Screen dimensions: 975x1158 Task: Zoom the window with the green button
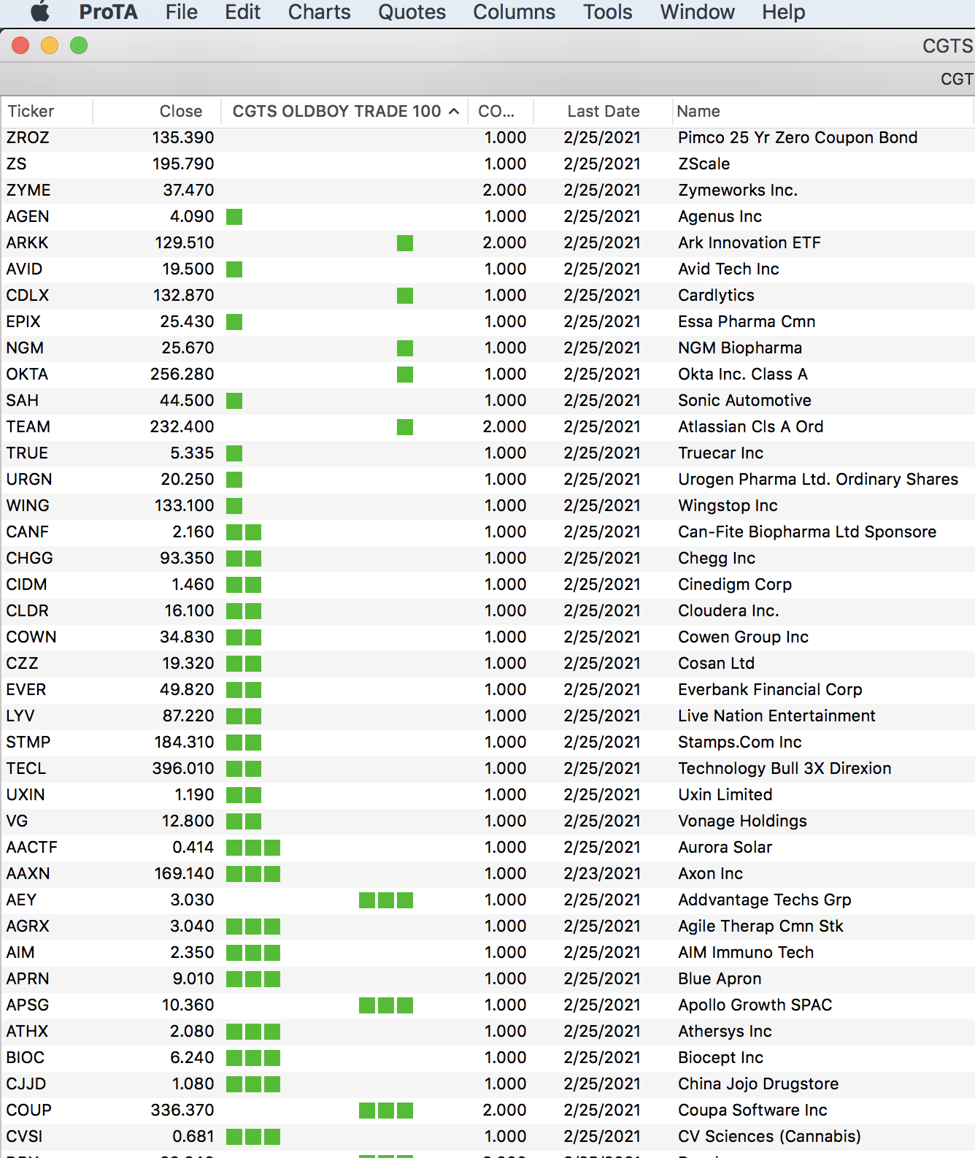point(79,45)
